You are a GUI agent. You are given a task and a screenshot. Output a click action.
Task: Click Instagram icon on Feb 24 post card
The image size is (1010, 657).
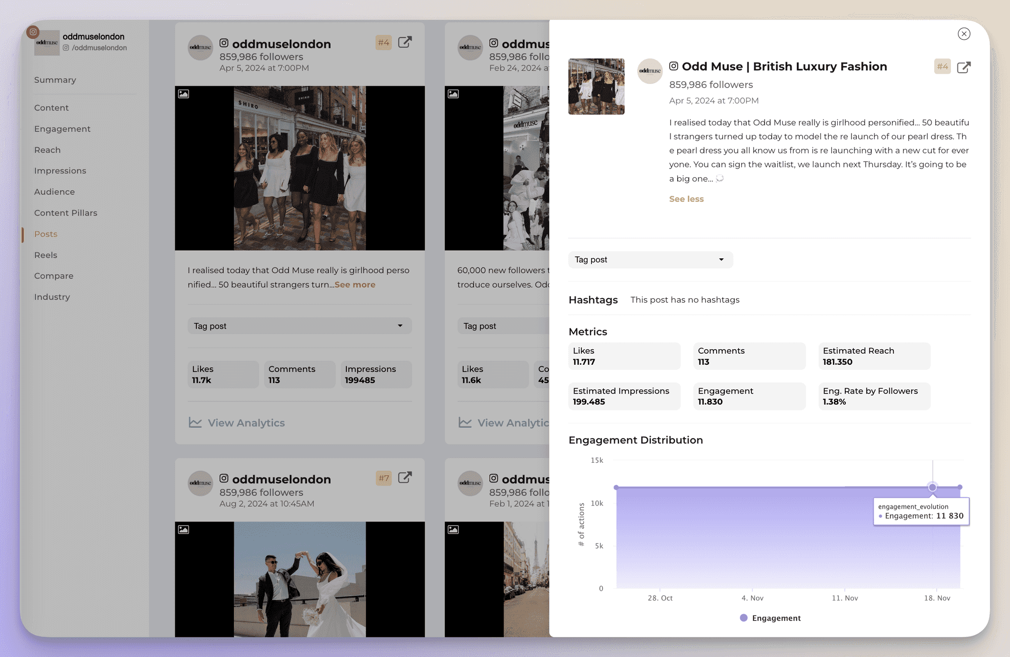coord(494,43)
